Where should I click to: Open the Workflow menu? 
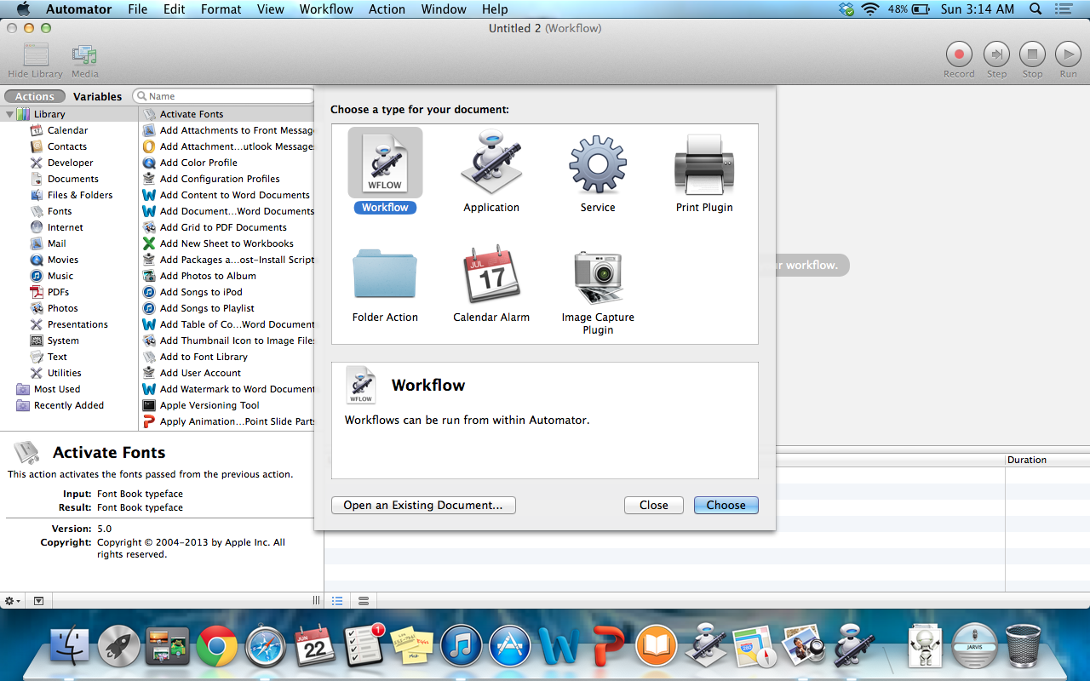[326, 9]
